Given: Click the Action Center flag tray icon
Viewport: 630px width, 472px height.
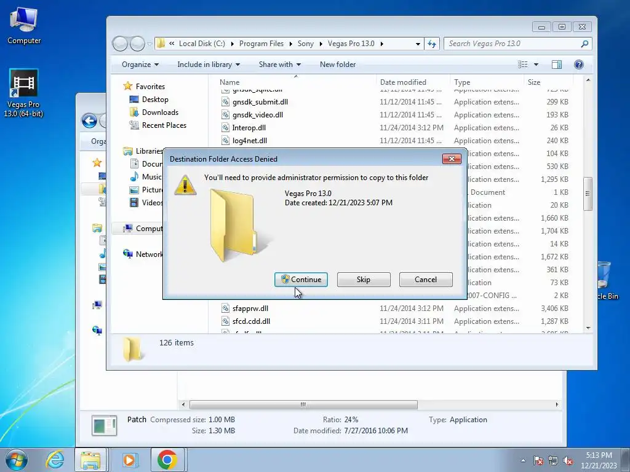Looking at the screenshot, I should tap(538, 460).
